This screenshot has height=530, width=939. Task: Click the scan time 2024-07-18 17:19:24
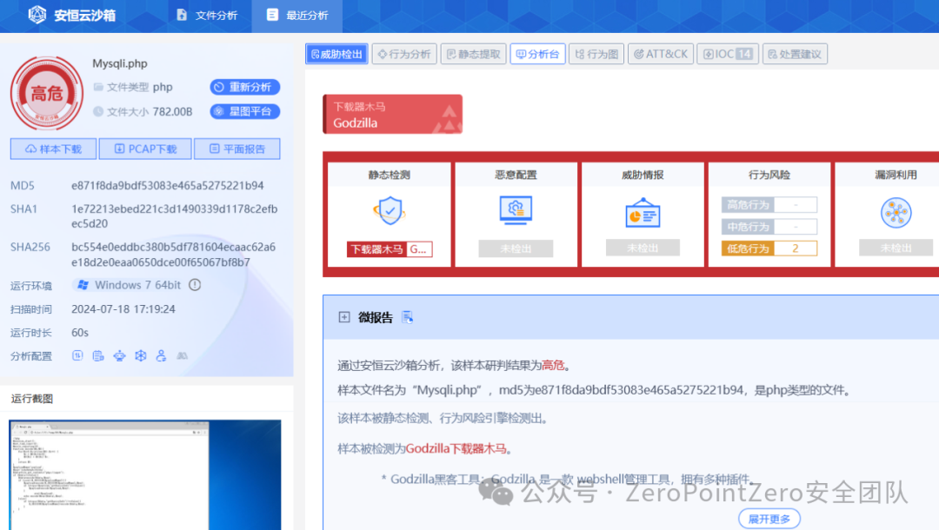[x=123, y=309]
